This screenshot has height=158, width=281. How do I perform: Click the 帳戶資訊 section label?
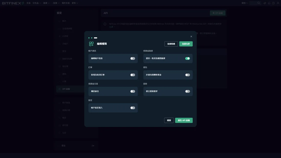(x=92, y=51)
